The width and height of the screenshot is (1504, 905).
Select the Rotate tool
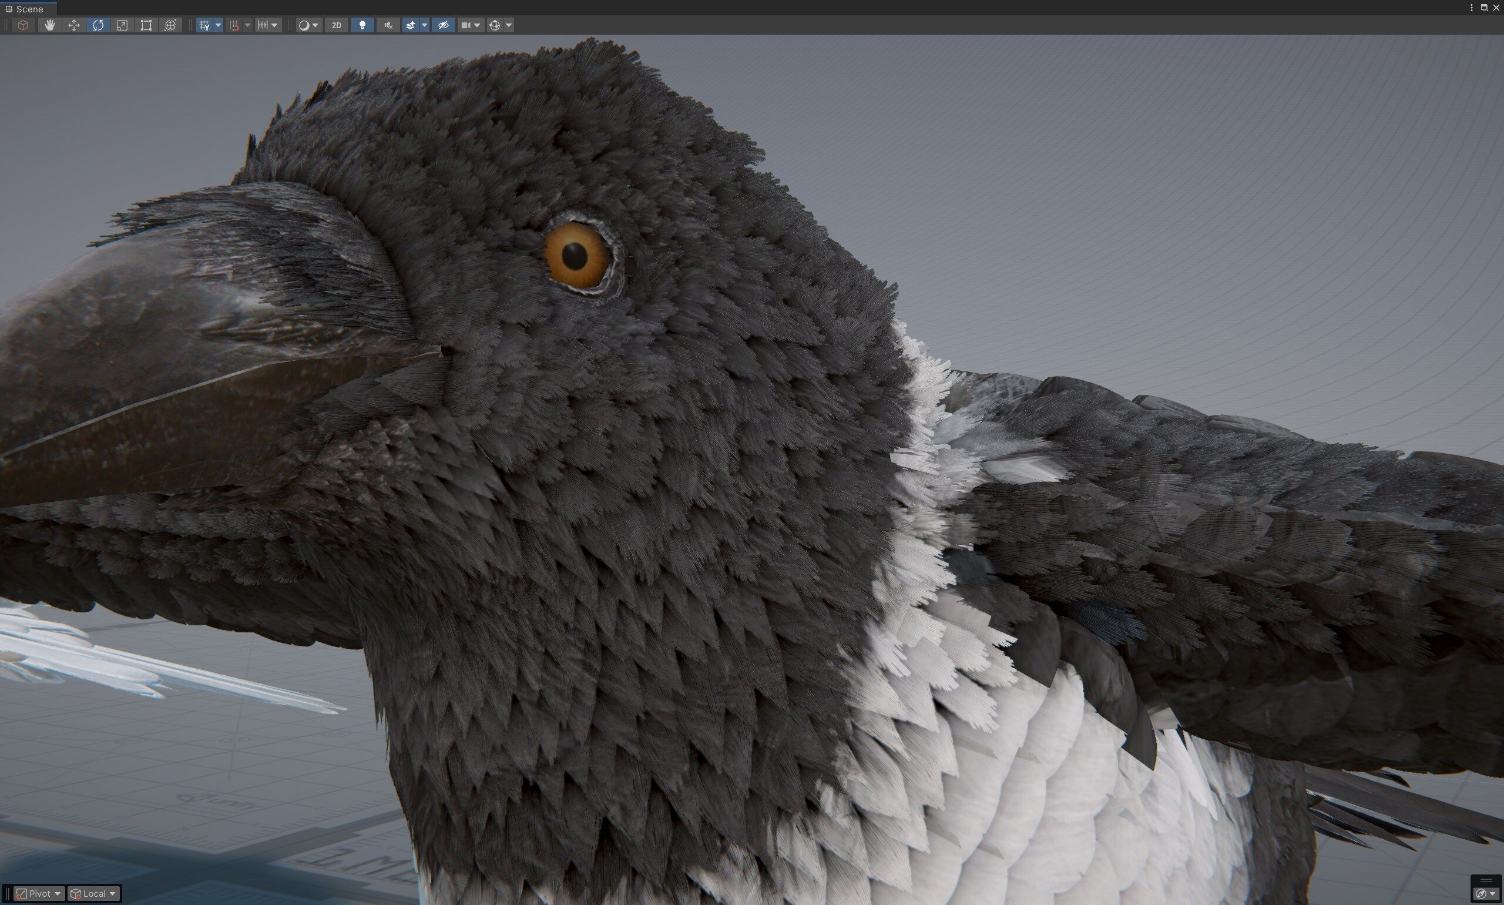[x=98, y=25]
